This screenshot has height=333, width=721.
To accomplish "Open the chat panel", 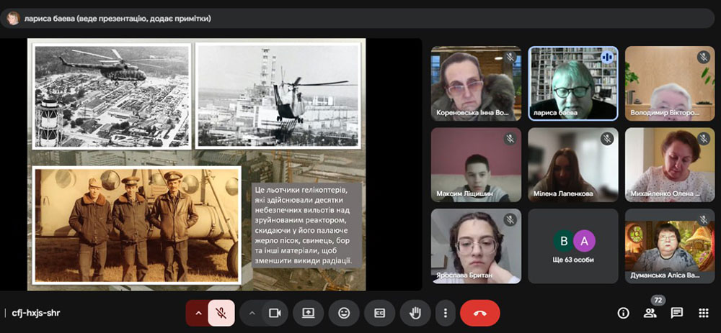I will click(x=677, y=313).
